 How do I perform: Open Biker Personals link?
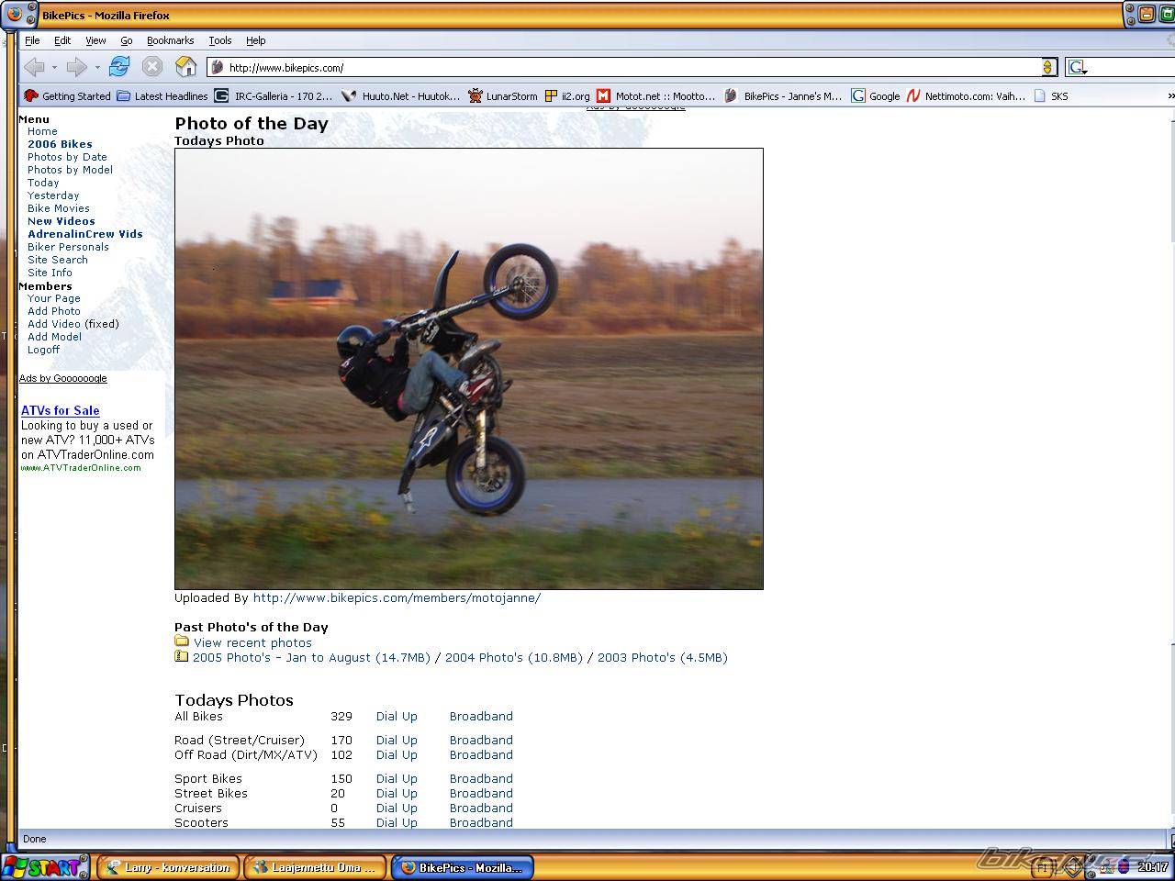click(x=68, y=247)
